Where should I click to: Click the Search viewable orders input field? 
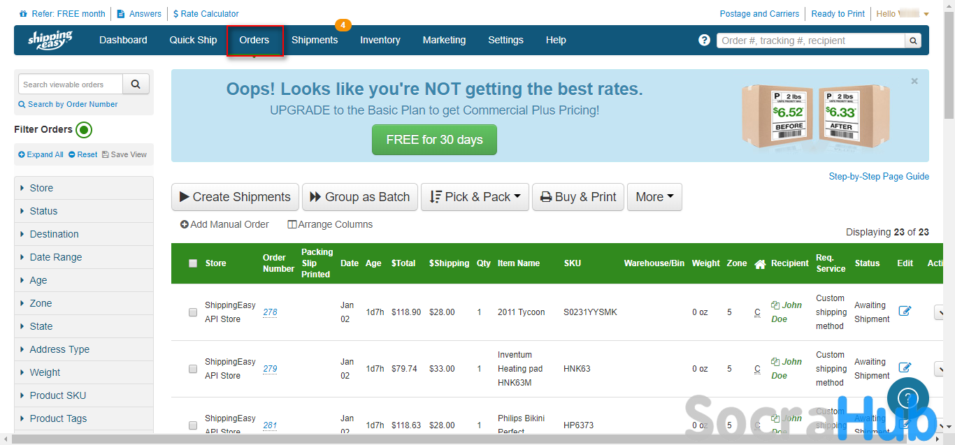coord(71,85)
